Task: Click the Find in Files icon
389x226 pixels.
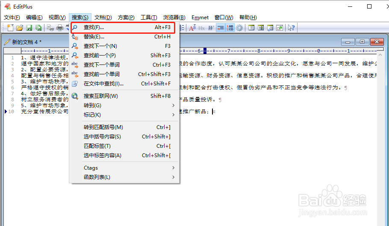Action: tap(75, 84)
